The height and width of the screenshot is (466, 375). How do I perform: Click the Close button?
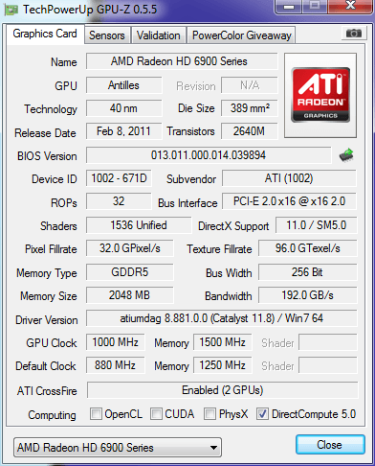[x=330, y=445]
